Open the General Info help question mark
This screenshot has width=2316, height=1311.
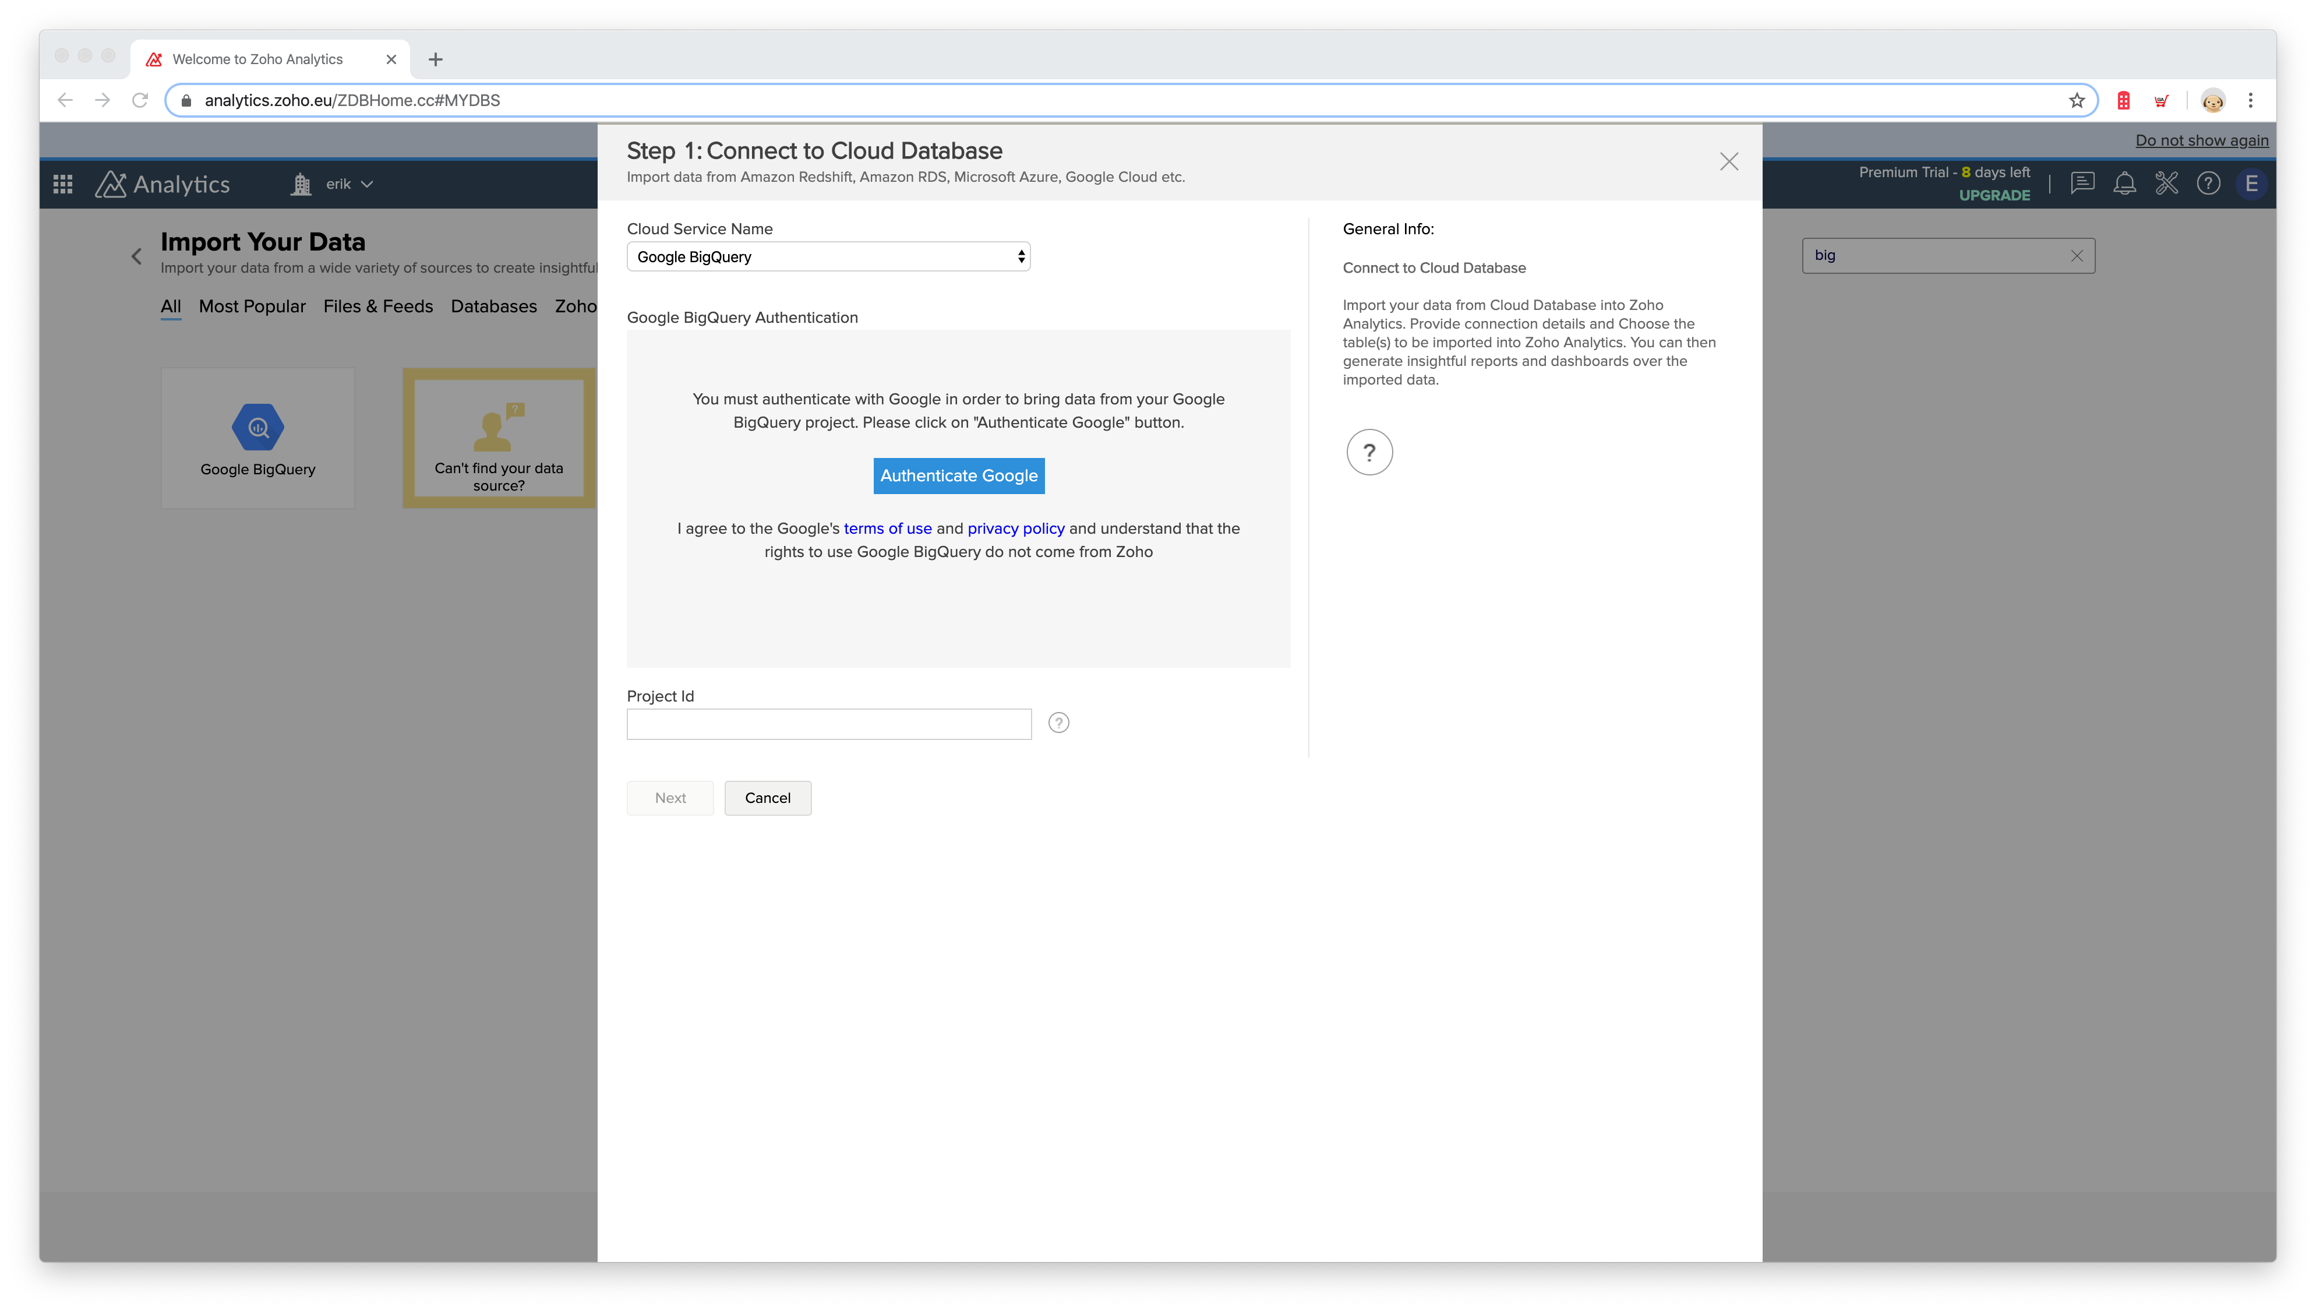tap(1369, 452)
